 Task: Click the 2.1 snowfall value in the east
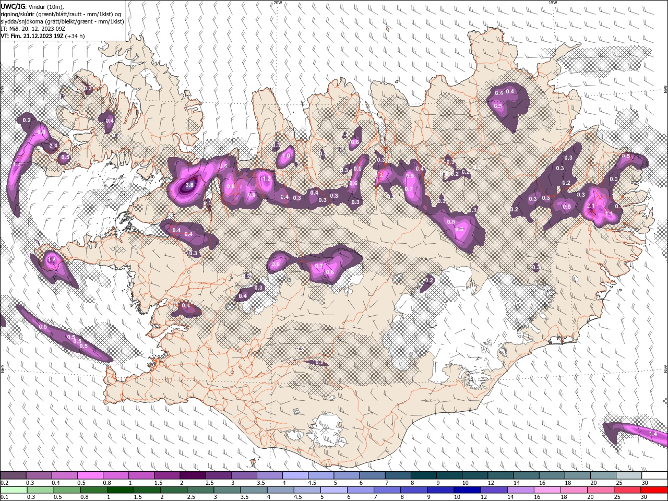(591, 206)
